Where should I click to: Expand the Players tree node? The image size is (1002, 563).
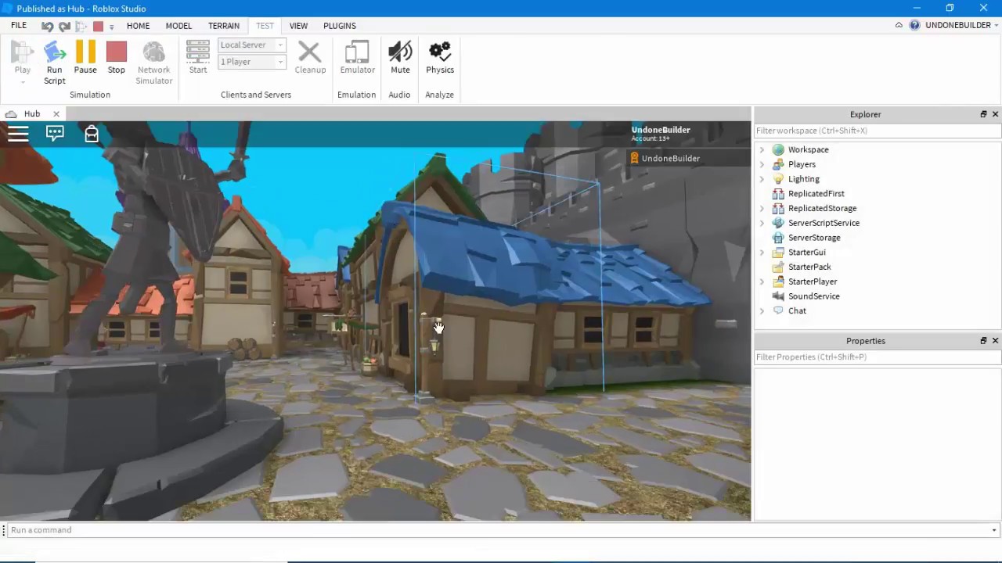pyautogui.click(x=762, y=164)
